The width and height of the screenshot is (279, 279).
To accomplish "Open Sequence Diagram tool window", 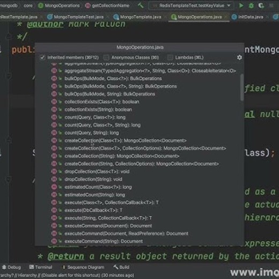I will [x=83, y=267].
